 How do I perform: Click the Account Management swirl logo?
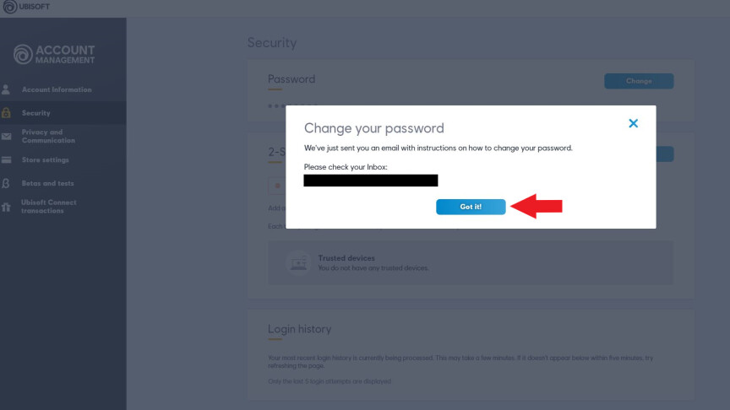point(24,55)
